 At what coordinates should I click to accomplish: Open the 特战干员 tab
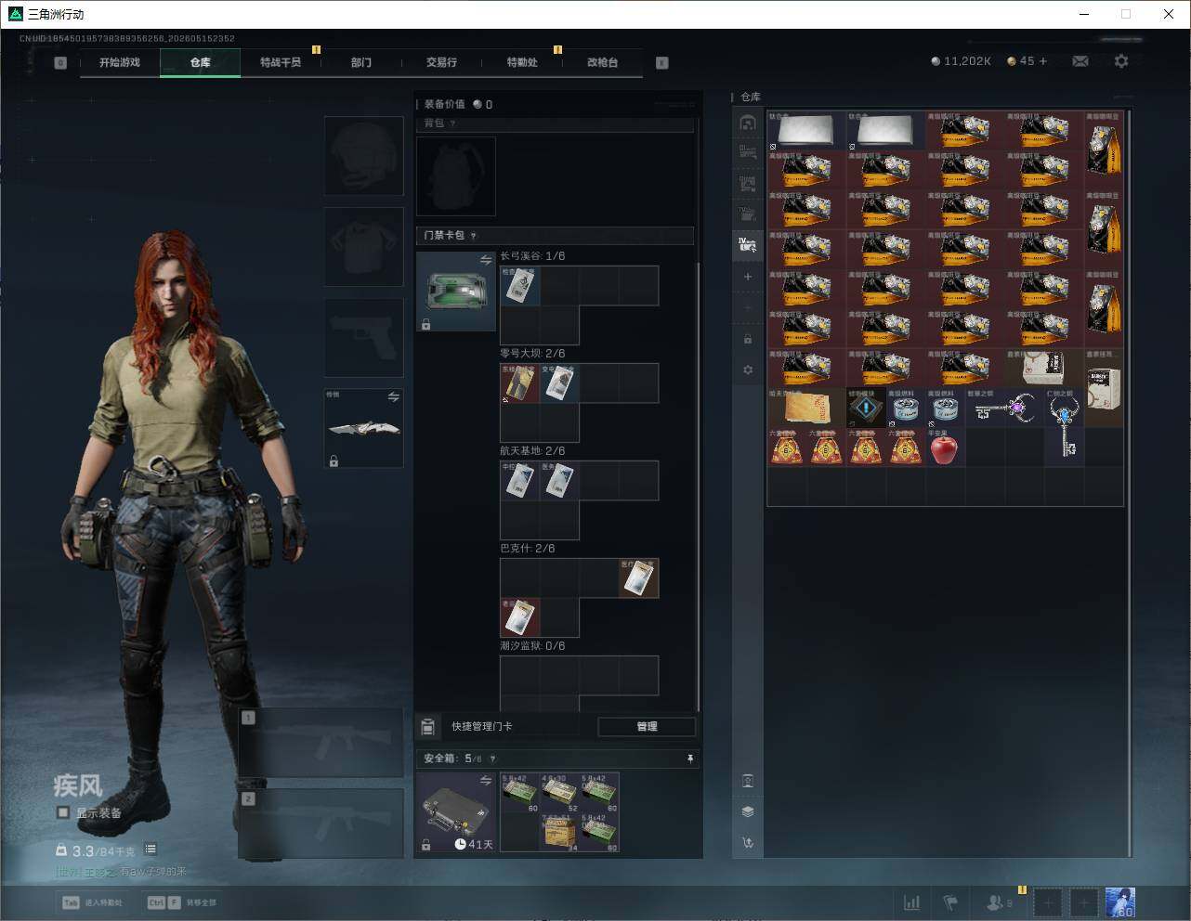click(x=281, y=62)
